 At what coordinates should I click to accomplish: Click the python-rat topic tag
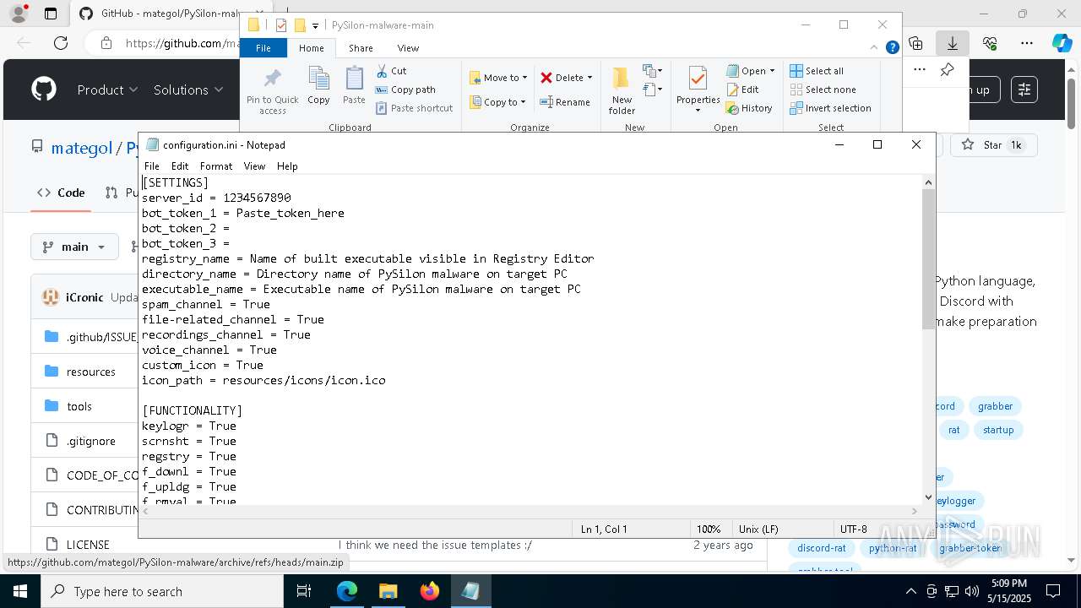[x=893, y=548]
